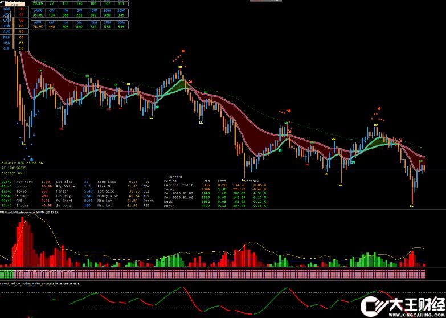Click the Stoch indicator label

point(149,201)
